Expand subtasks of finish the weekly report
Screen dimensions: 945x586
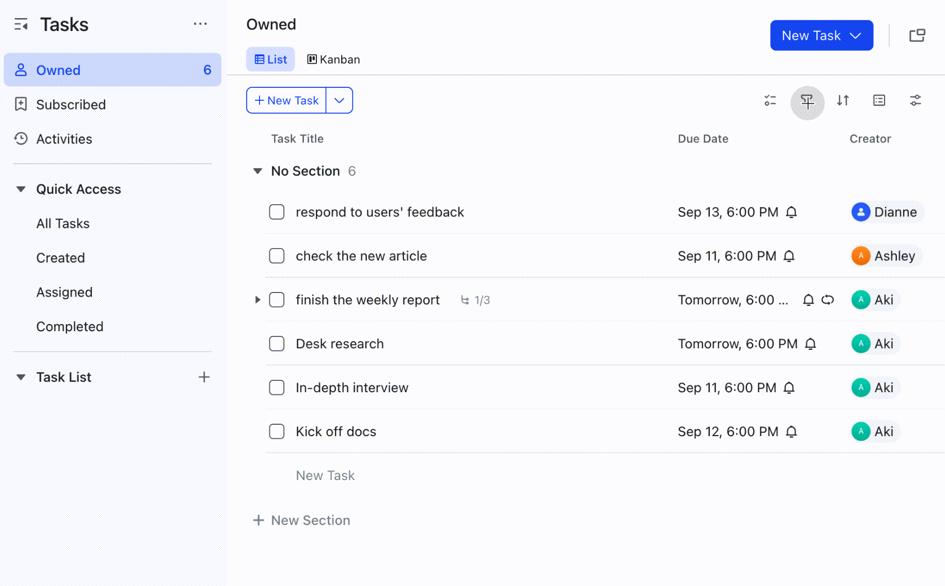pos(257,300)
